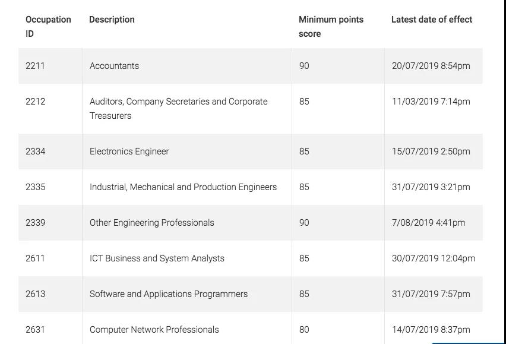Click ICT Business and System Analysts

coord(157,258)
